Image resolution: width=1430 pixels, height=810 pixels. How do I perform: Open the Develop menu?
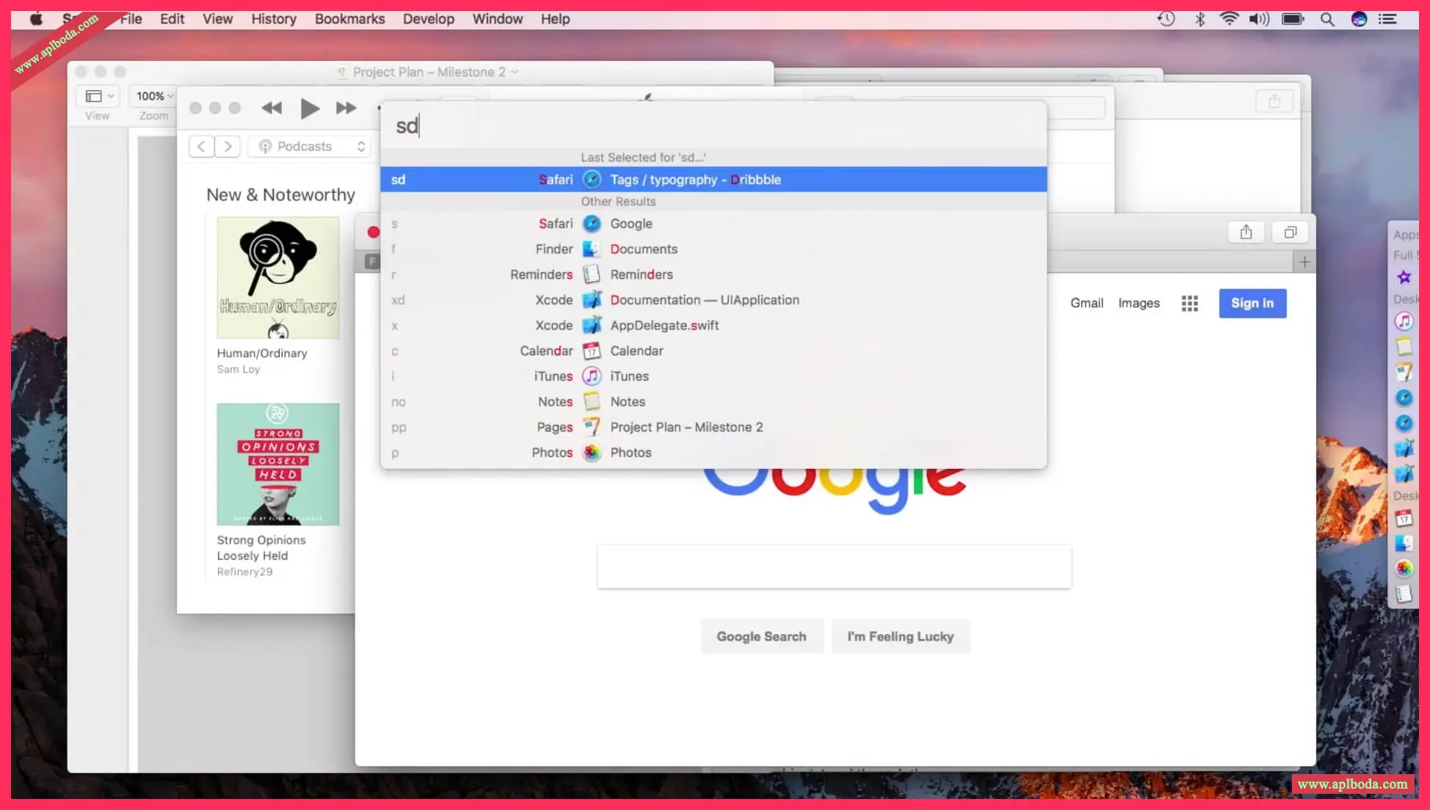pyautogui.click(x=428, y=19)
